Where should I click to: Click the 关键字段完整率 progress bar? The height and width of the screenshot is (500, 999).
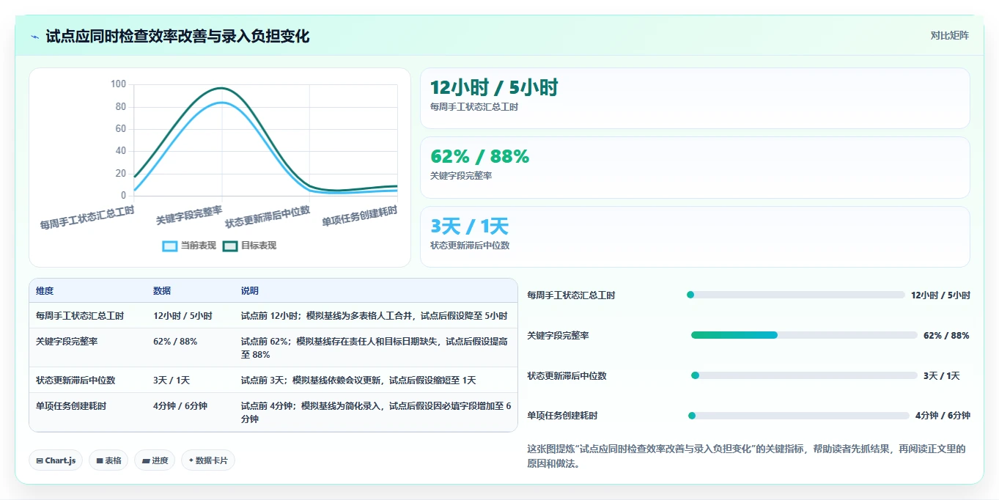coord(804,335)
